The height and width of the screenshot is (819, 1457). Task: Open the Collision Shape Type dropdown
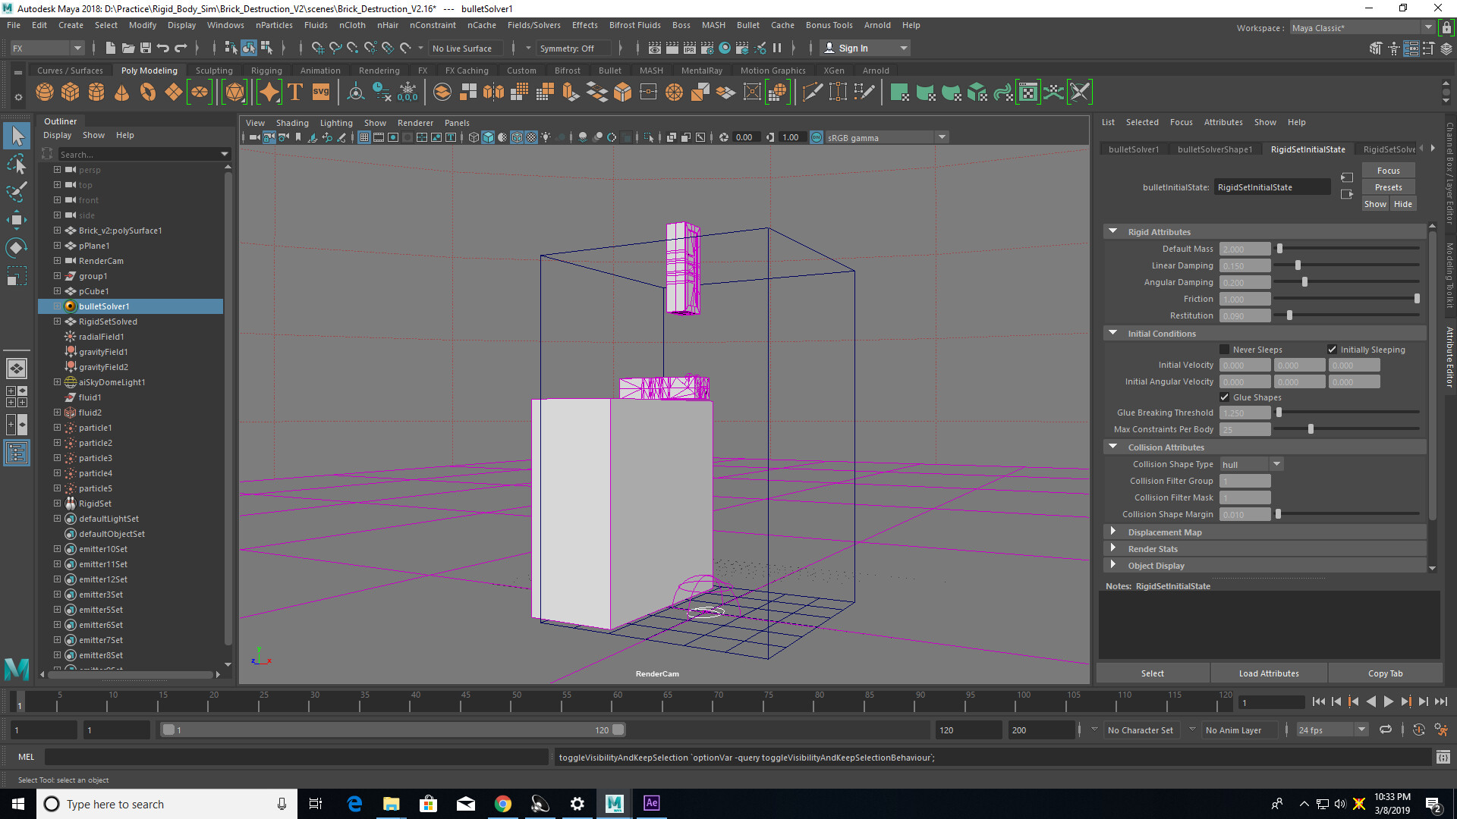[1276, 463]
